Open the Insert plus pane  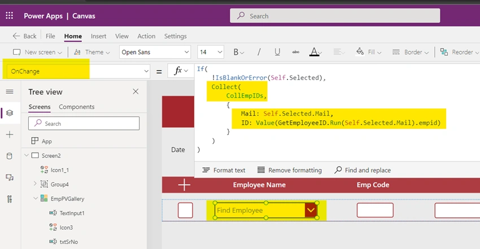click(x=10, y=134)
